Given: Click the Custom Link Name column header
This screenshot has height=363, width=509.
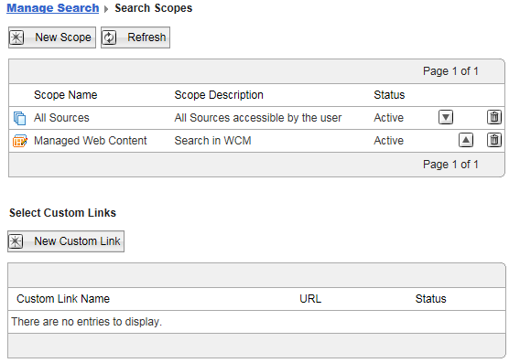Looking at the screenshot, I should click(x=63, y=299).
